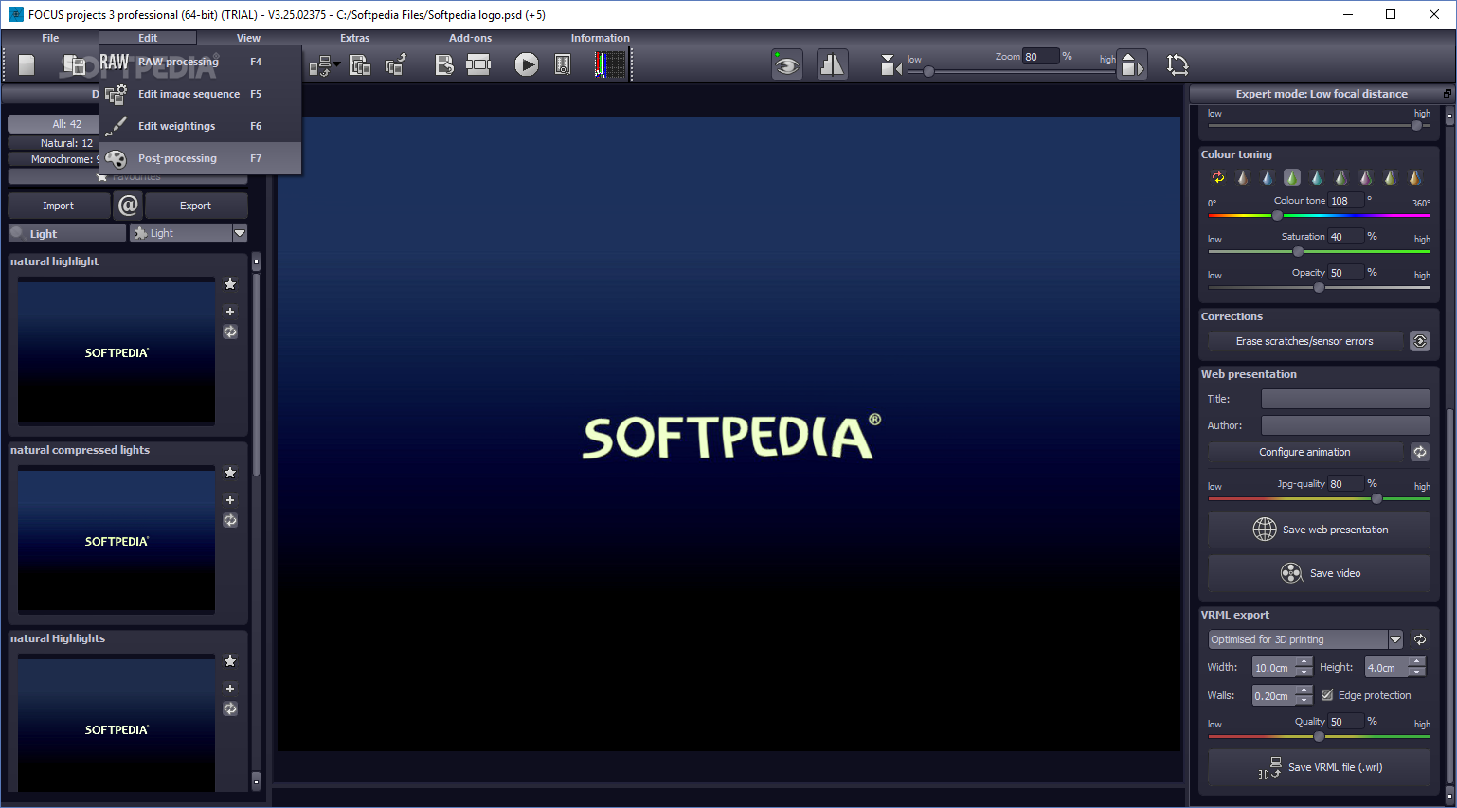Click the rotate/crop image icon in toolbar
The height and width of the screenshot is (808, 1457).
[1178, 64]
